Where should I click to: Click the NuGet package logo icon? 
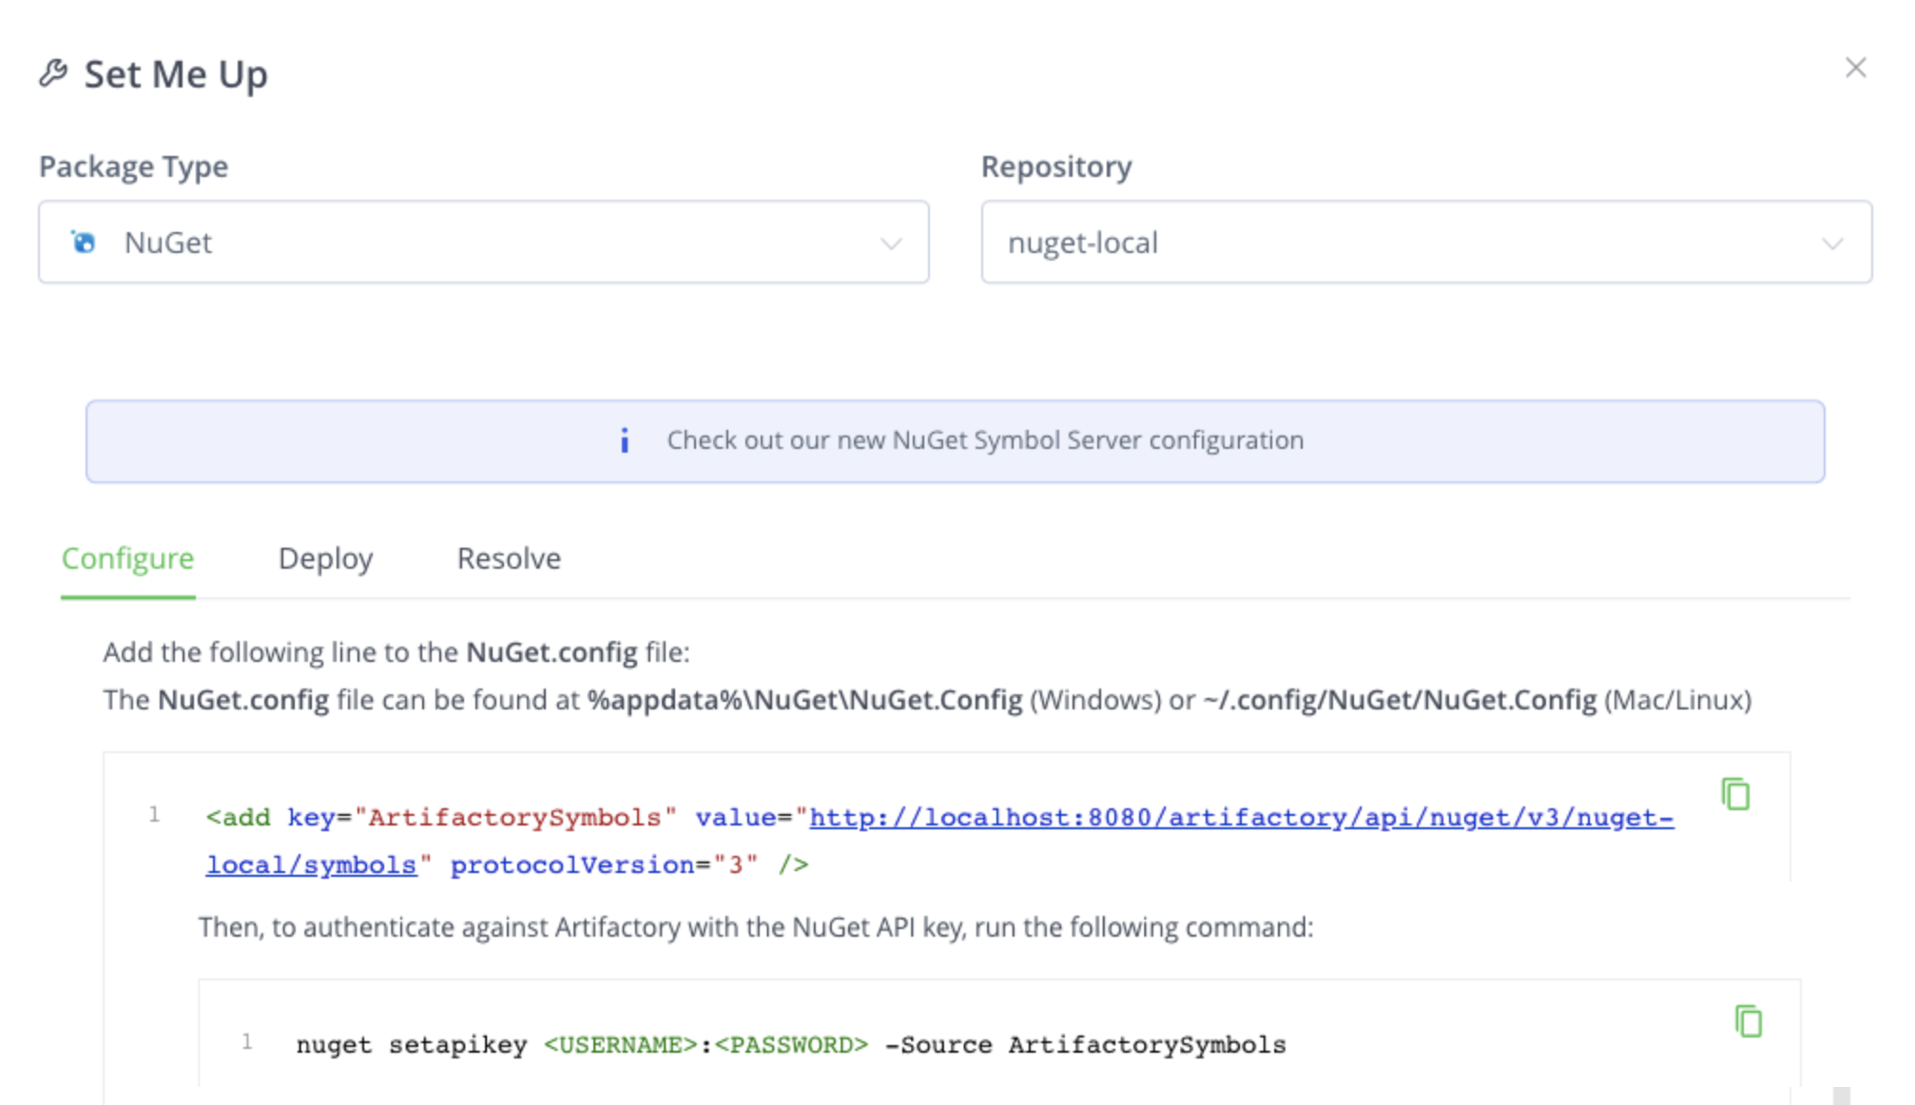[85, 242]
